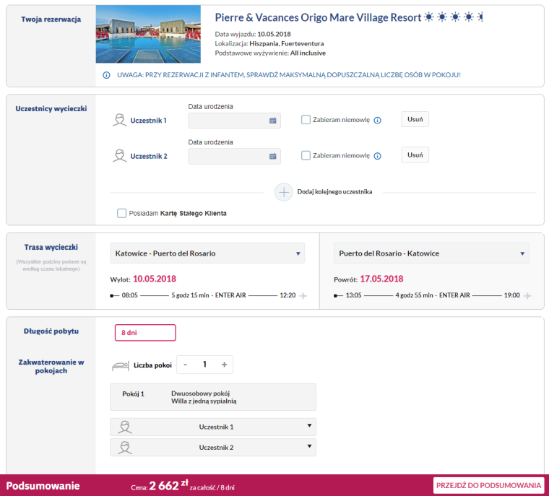Click calendar icon for Uczestnik 1 birth date

pyautogui.click(x=273, y=121)
